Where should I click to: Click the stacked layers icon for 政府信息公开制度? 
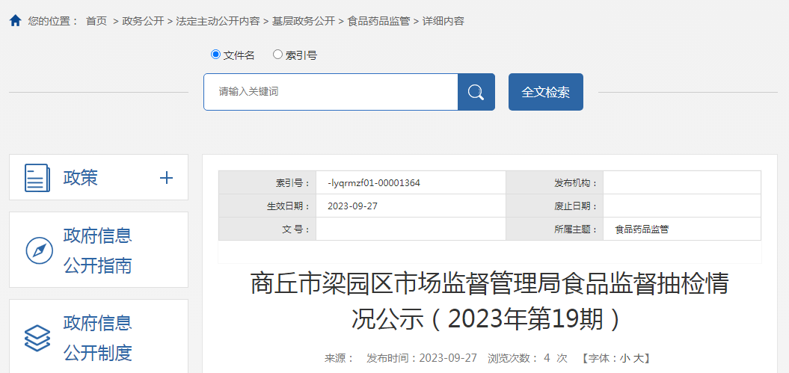37,338
